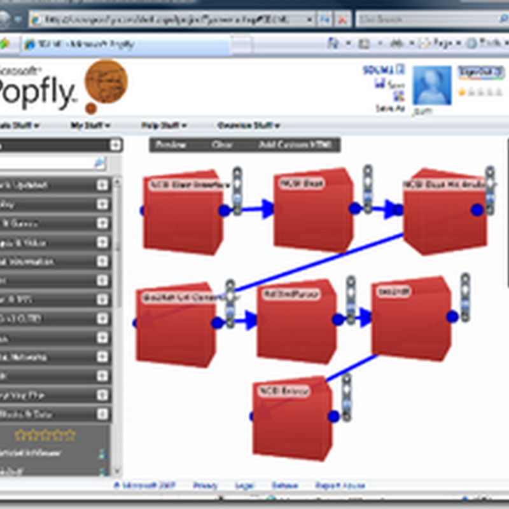The width and height of the screenshot is (509, 509).
Task: Click the Preview button
Action: point(171,145)
